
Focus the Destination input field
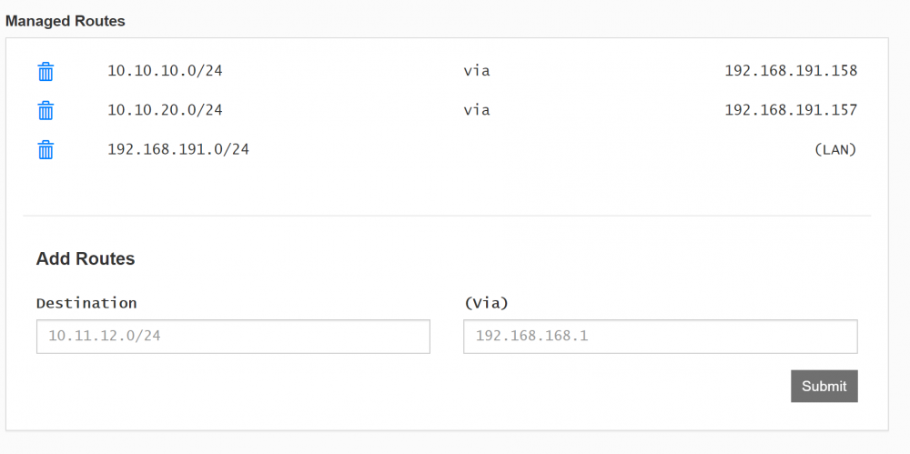click(233, 336)
